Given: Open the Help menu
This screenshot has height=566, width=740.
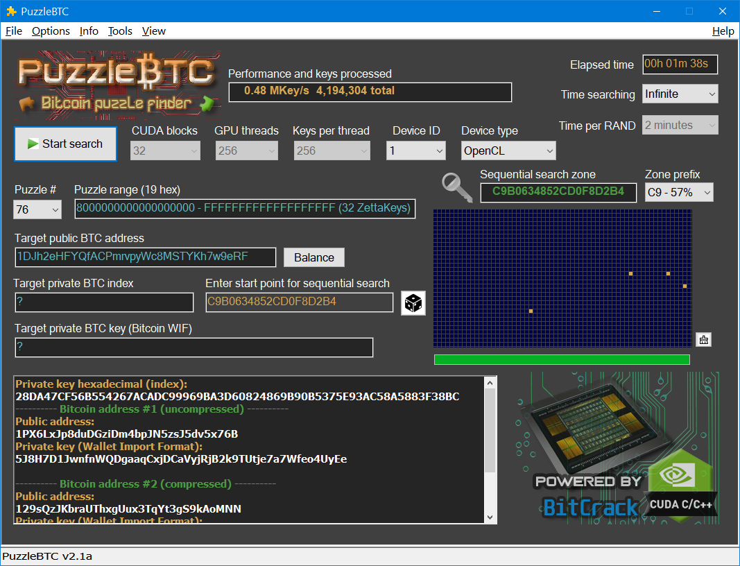Looking at the screenshot, I should coord(723,31).
